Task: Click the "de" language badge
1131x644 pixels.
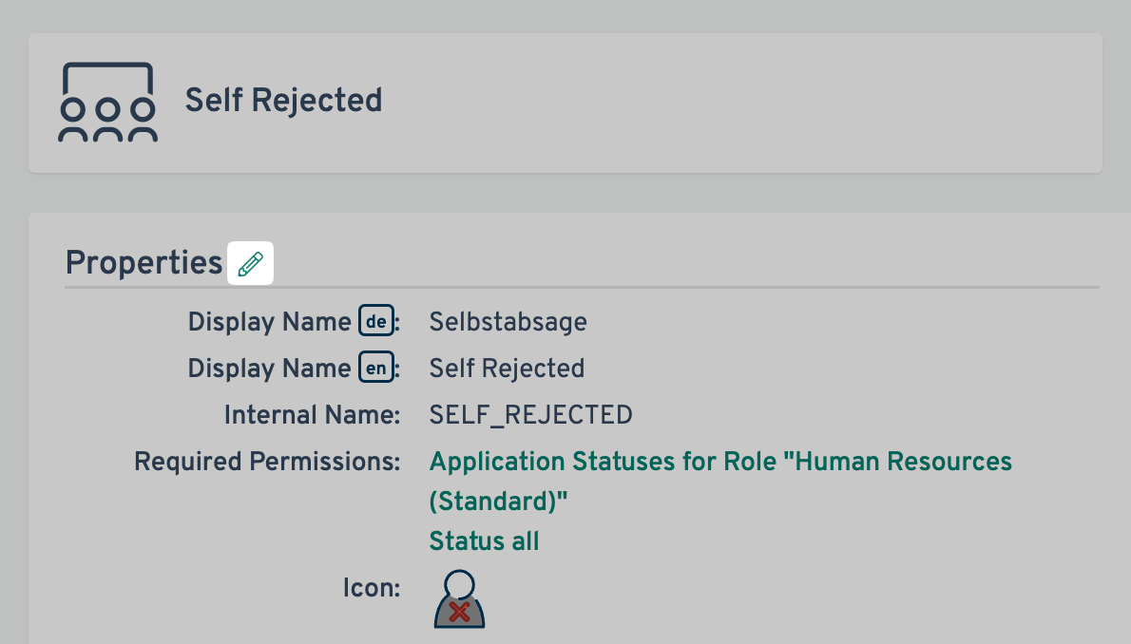Action: [x=375, y=322]
